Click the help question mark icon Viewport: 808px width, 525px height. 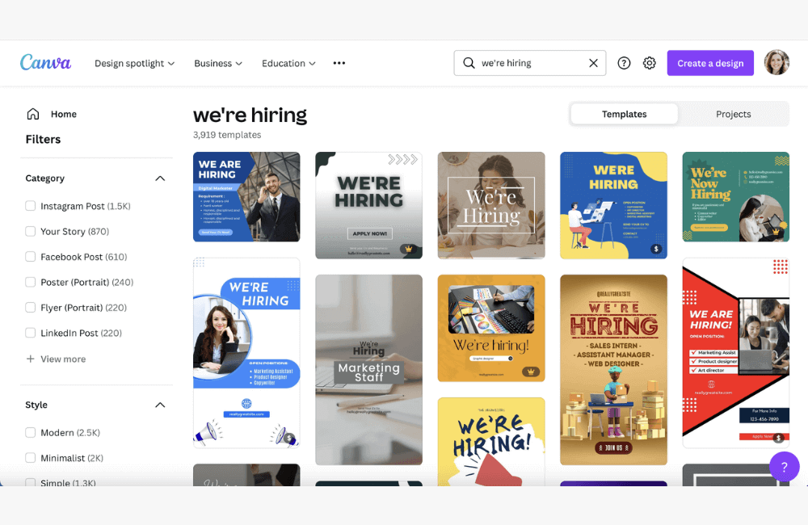(x=624, y=62)
